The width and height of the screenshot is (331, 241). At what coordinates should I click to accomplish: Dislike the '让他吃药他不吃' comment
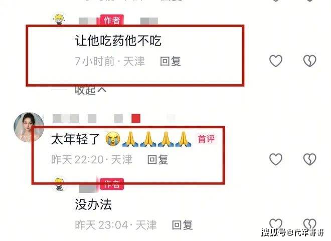309,61
